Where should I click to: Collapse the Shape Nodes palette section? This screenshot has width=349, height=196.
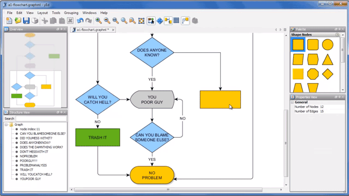pyautogui.click(x=337, y=34)
